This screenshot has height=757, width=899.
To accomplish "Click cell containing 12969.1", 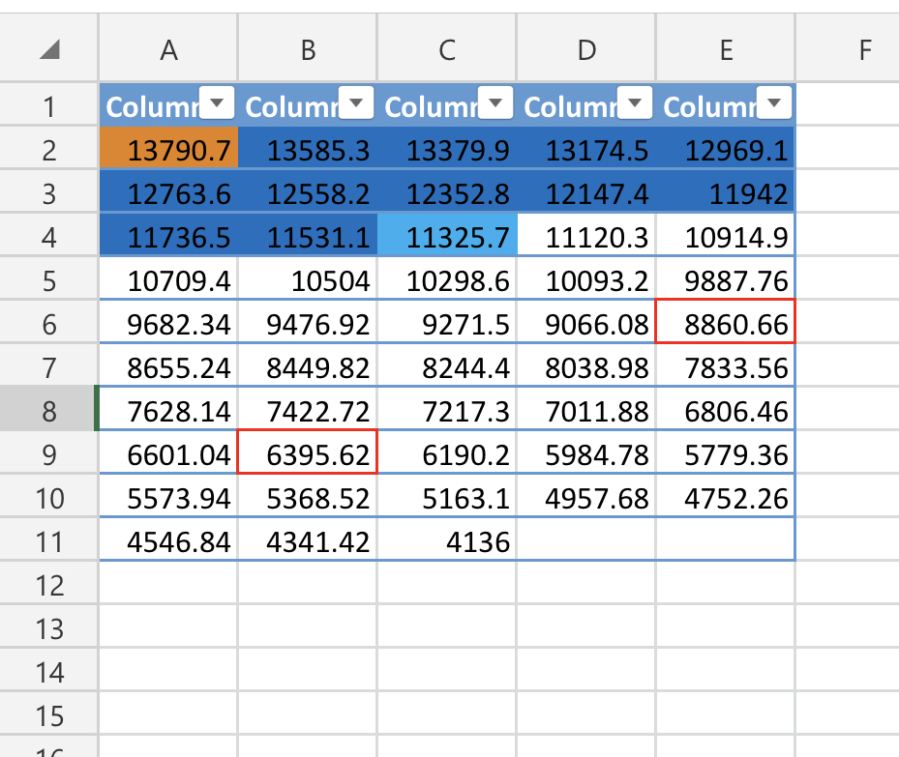I will 726,148.
